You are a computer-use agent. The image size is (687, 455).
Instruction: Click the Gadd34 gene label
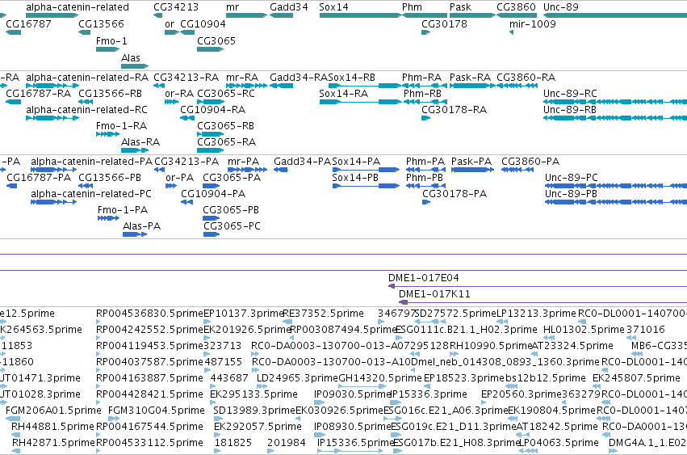coord(289,7)
